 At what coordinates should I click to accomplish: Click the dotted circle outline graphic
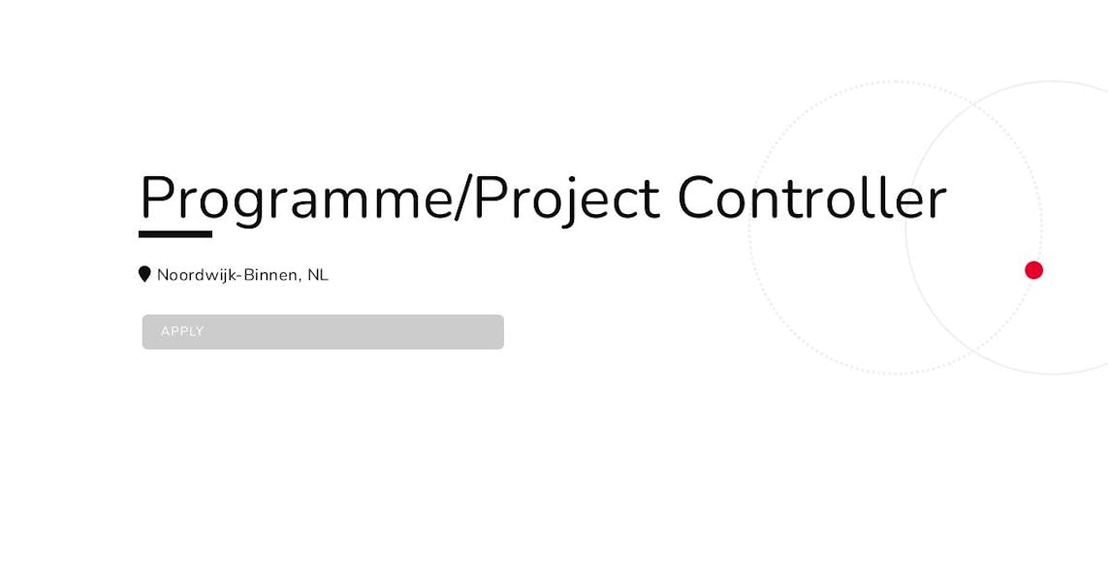(895, 228)
